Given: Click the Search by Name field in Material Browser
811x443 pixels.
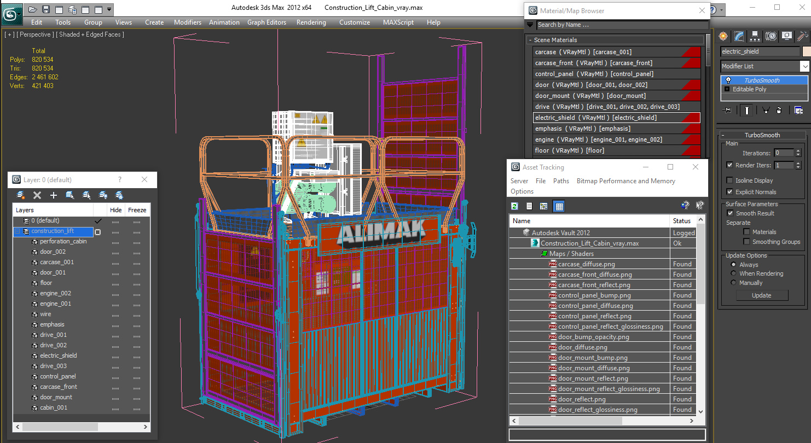Looking at the screenshot, I should click(x=621, y=25).
